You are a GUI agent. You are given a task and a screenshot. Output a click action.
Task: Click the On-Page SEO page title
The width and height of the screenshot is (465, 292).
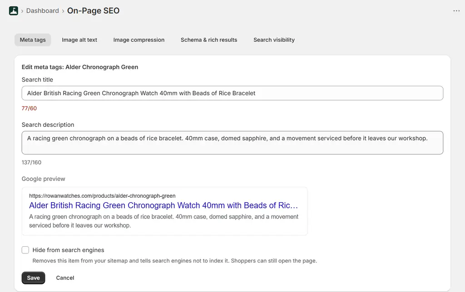coord(93,11)
